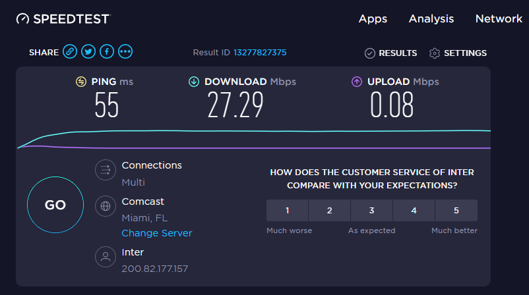Image resolution: width=529 pixels, height=295 pixels.
Task: Click the 'As expected' label
Action: (372, 230)
